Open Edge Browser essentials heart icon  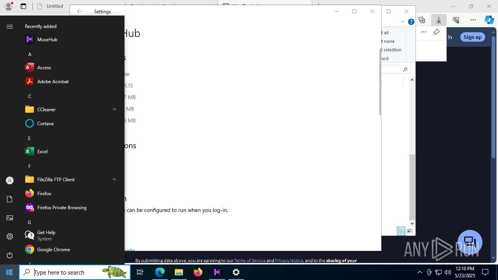(x=456, y=20)
